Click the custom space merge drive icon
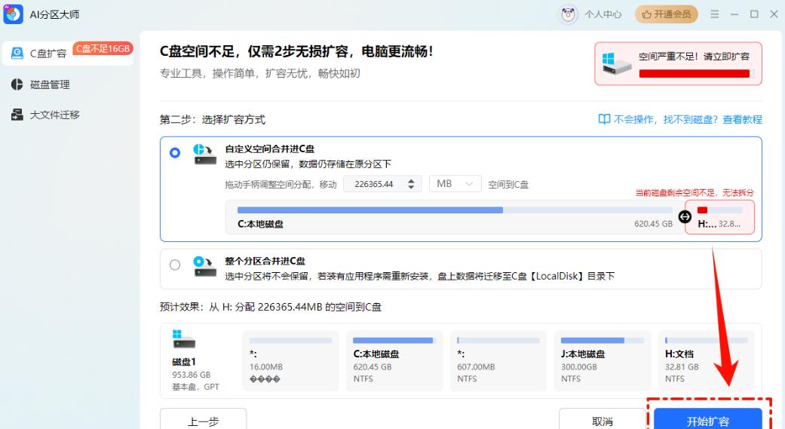This screenshot has width=785, height=429. pyautogui.click(x=204, y=154)
